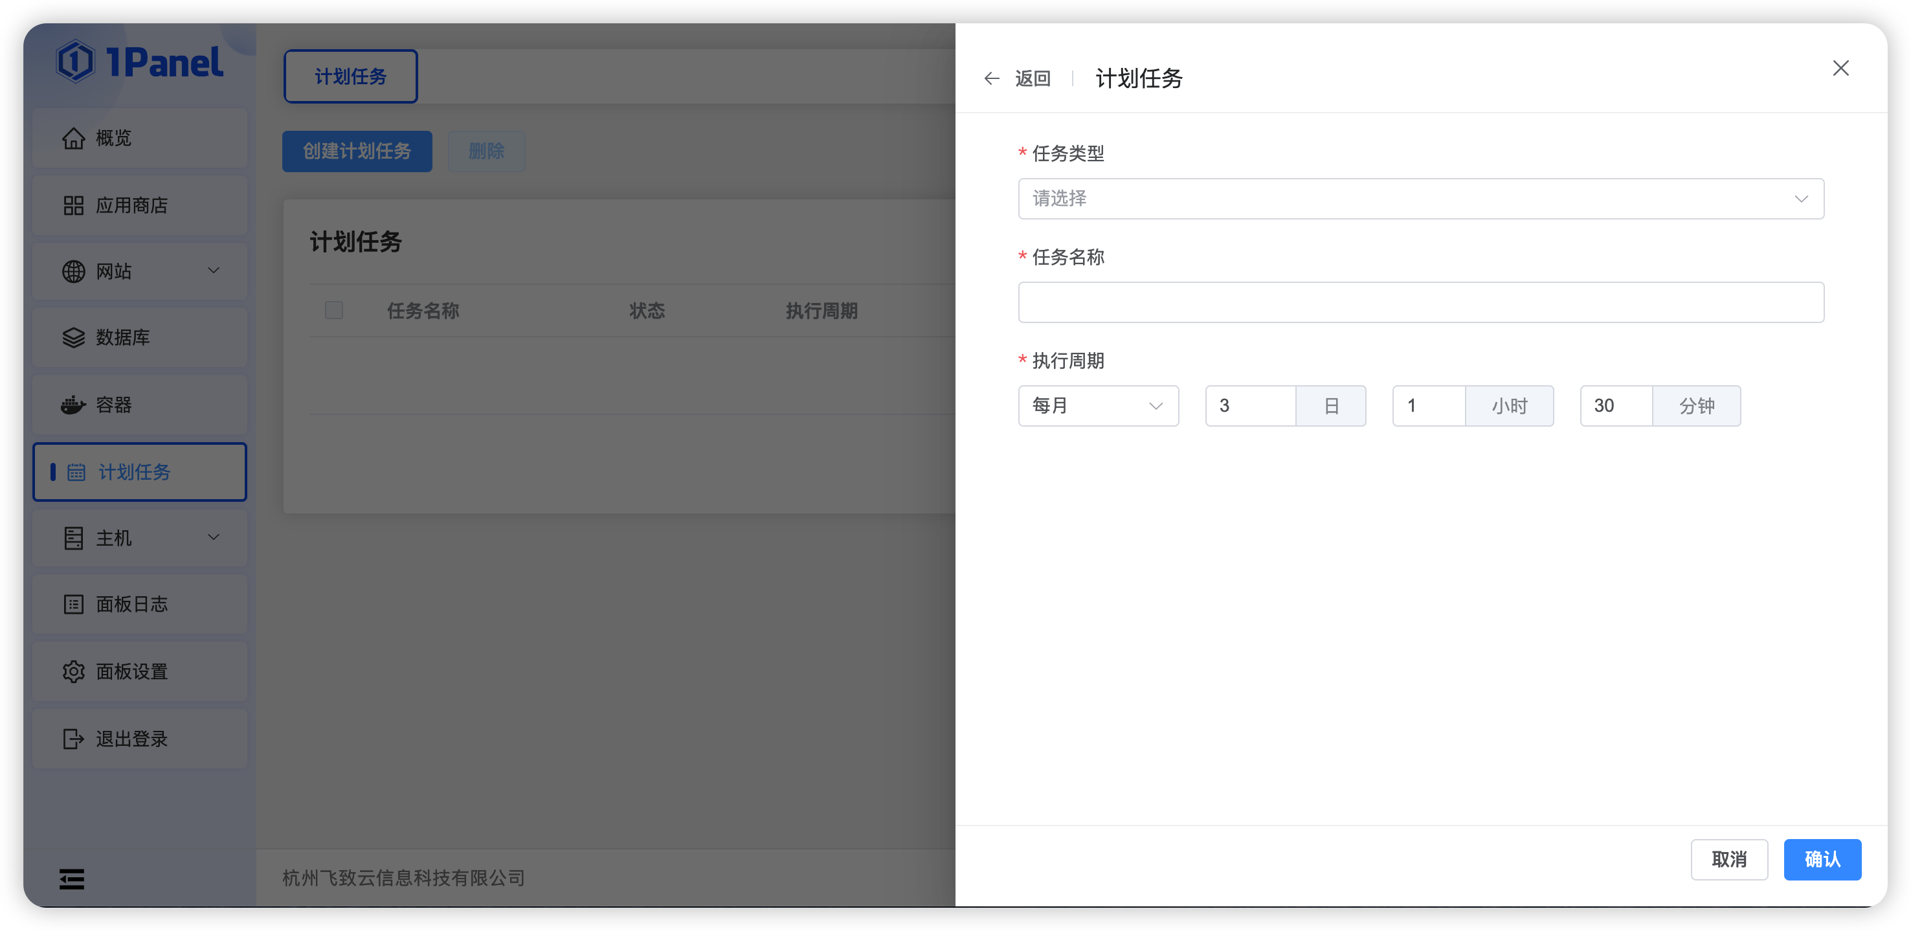The image size is (1911, 931).
Task: Open 应用商店 grid icon in sidebar
Action: pyautogui.click(x=73, y=205)
